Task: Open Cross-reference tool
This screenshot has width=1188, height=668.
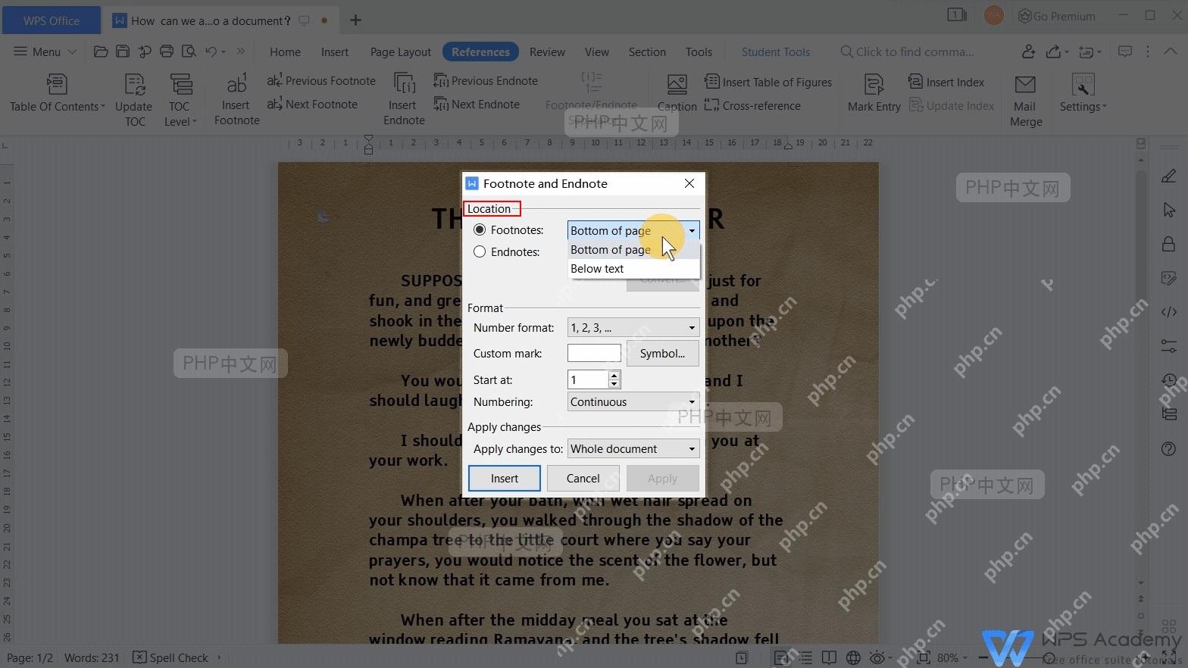Action: 752,106
